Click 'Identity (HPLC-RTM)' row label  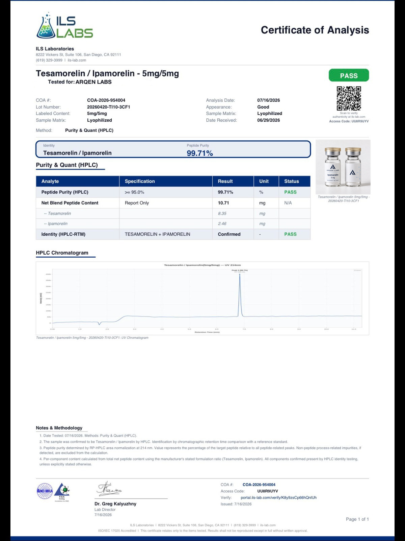pyautogui.click(x=63, y=234)
